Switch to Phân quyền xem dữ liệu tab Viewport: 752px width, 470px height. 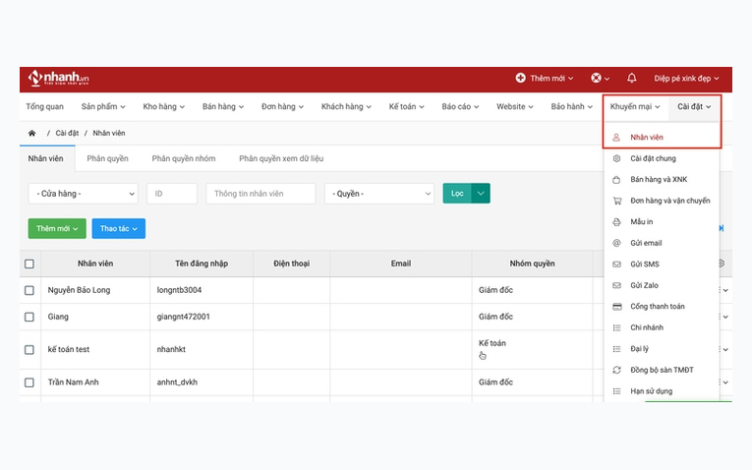(x=281, y=158)
